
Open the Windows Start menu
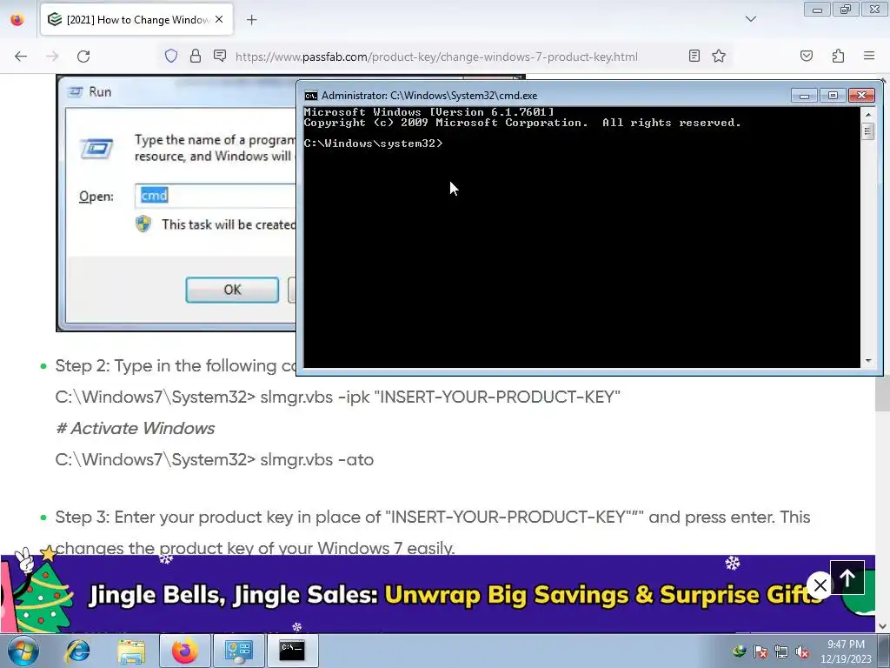click(23, 651)
